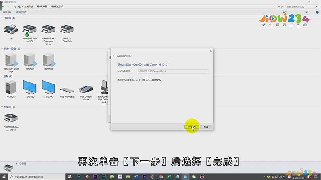This screenshot has width=321, height=180.
Task: Collapse the printers group (4)
Action: point(2,18)
